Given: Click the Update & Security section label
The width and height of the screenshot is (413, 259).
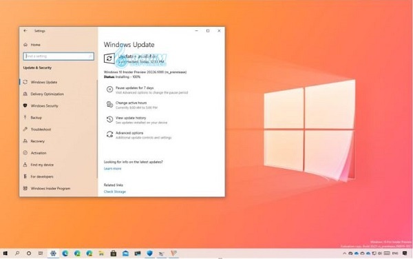Looking at the screenshot, I should 37,68.
